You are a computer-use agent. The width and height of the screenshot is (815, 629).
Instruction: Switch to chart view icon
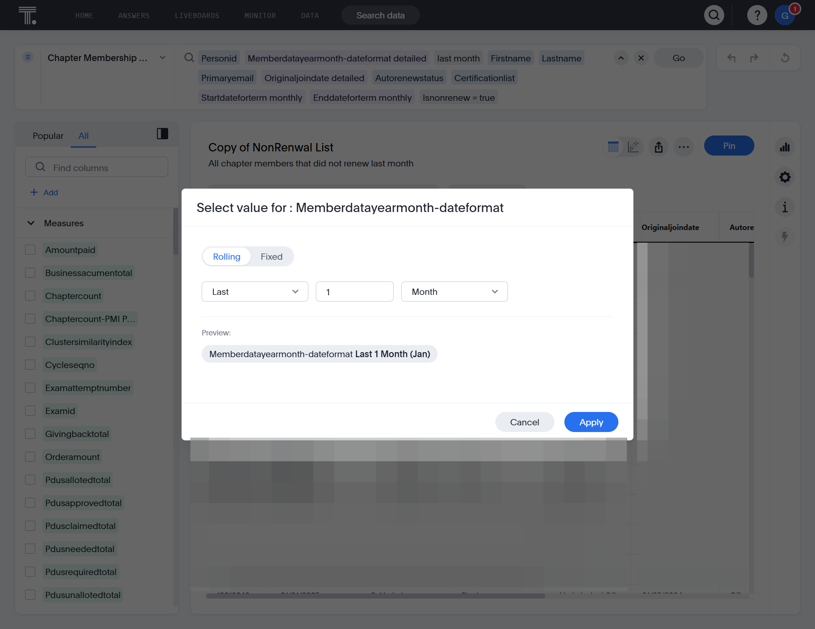(x=633, y=147)
